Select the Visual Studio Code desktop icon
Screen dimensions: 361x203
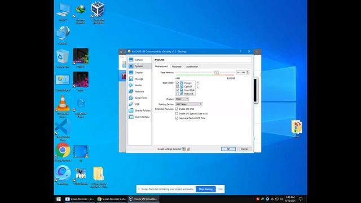pos(63,130)
